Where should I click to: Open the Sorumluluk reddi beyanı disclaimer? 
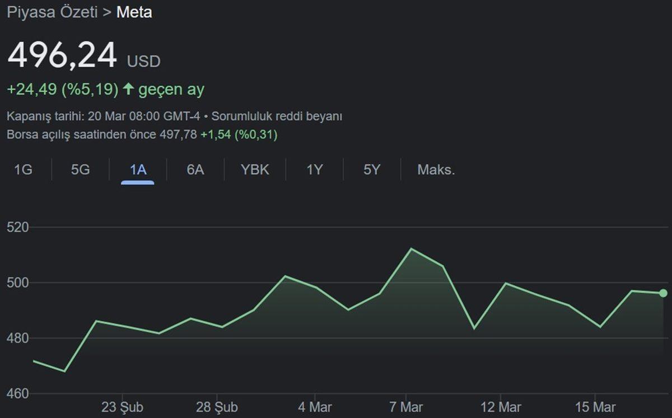tap(277, 116)
